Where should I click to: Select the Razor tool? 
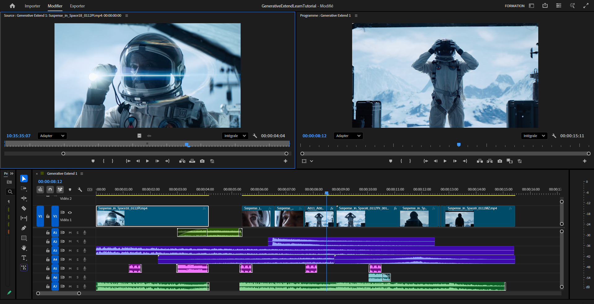pos(24,208)
